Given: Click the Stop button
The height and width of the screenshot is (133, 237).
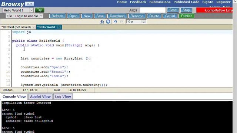Looking at the screenshot, I should 186,10.
